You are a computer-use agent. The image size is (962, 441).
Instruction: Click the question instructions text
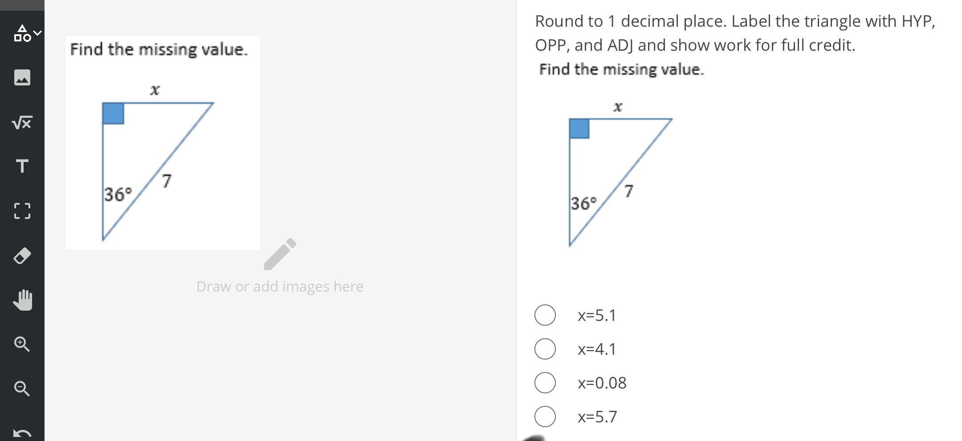[x=735, y=33]
